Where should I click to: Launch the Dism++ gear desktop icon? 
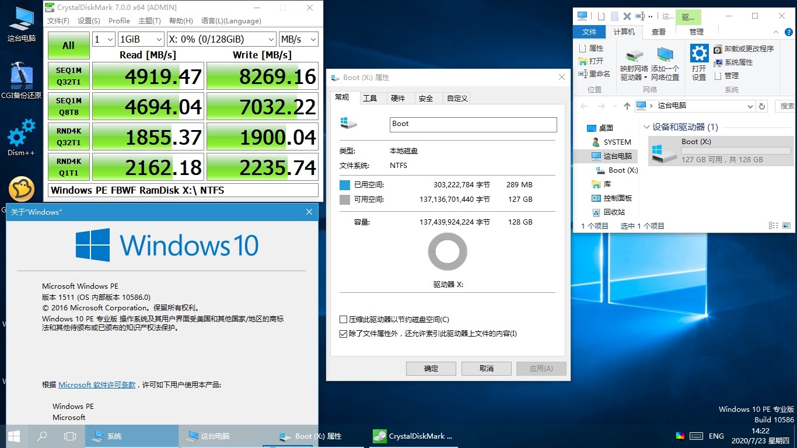tap(21, 138)
